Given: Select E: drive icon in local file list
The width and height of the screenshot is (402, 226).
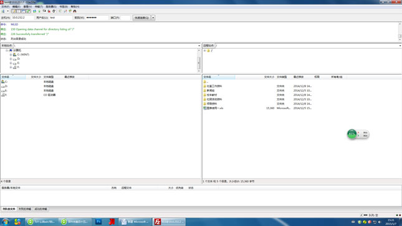Looking at the screenshot, I should pyautogui.click(x=3, y=91).
